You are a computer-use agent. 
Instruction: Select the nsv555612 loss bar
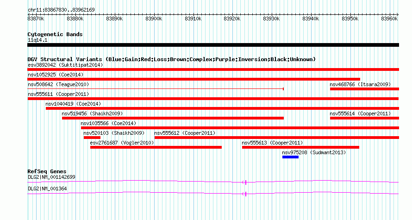[x=277, y=138]
